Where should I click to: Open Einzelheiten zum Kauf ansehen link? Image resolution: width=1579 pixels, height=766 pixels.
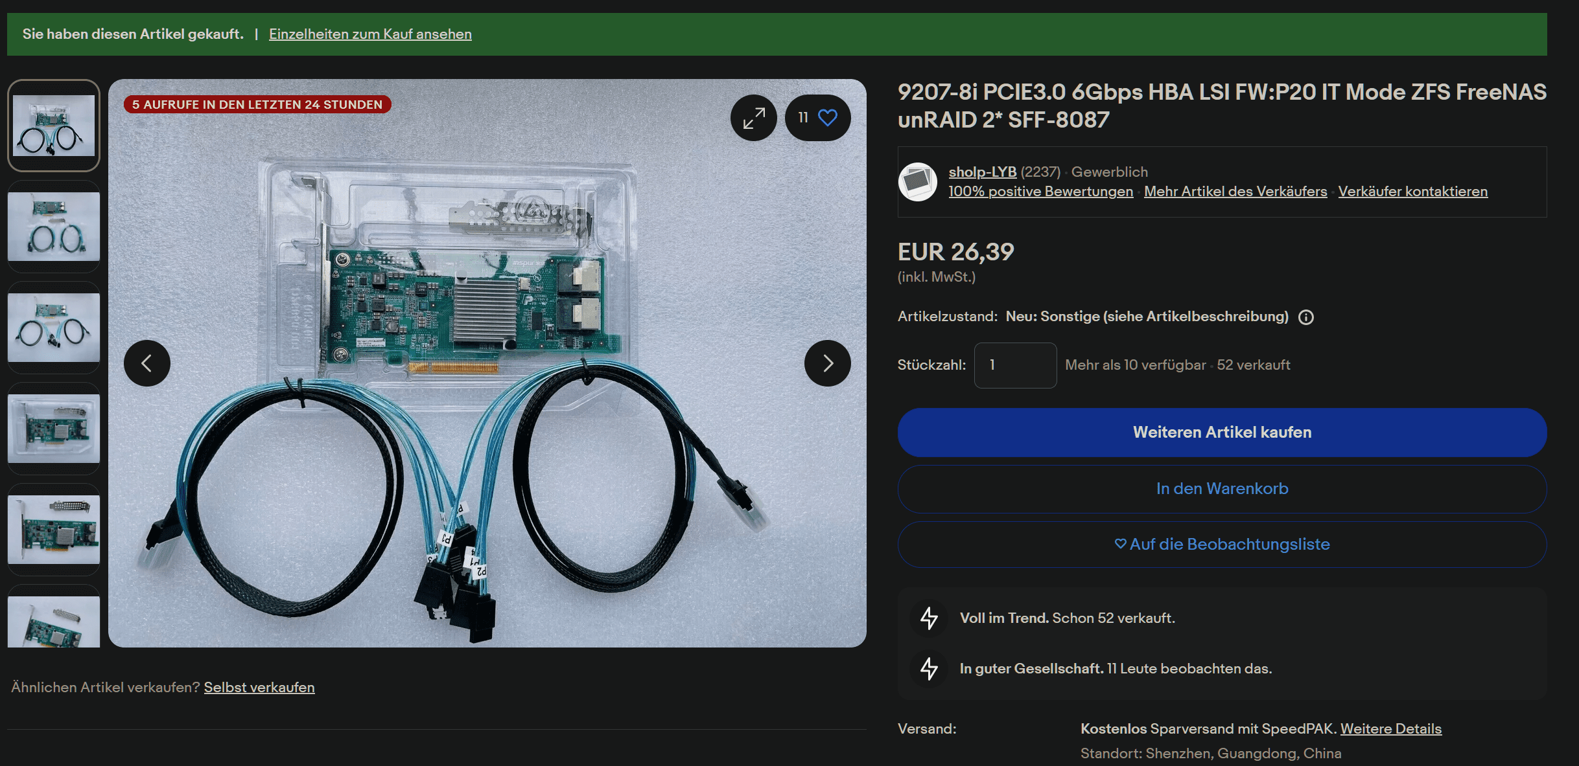(x=370, y=34)
